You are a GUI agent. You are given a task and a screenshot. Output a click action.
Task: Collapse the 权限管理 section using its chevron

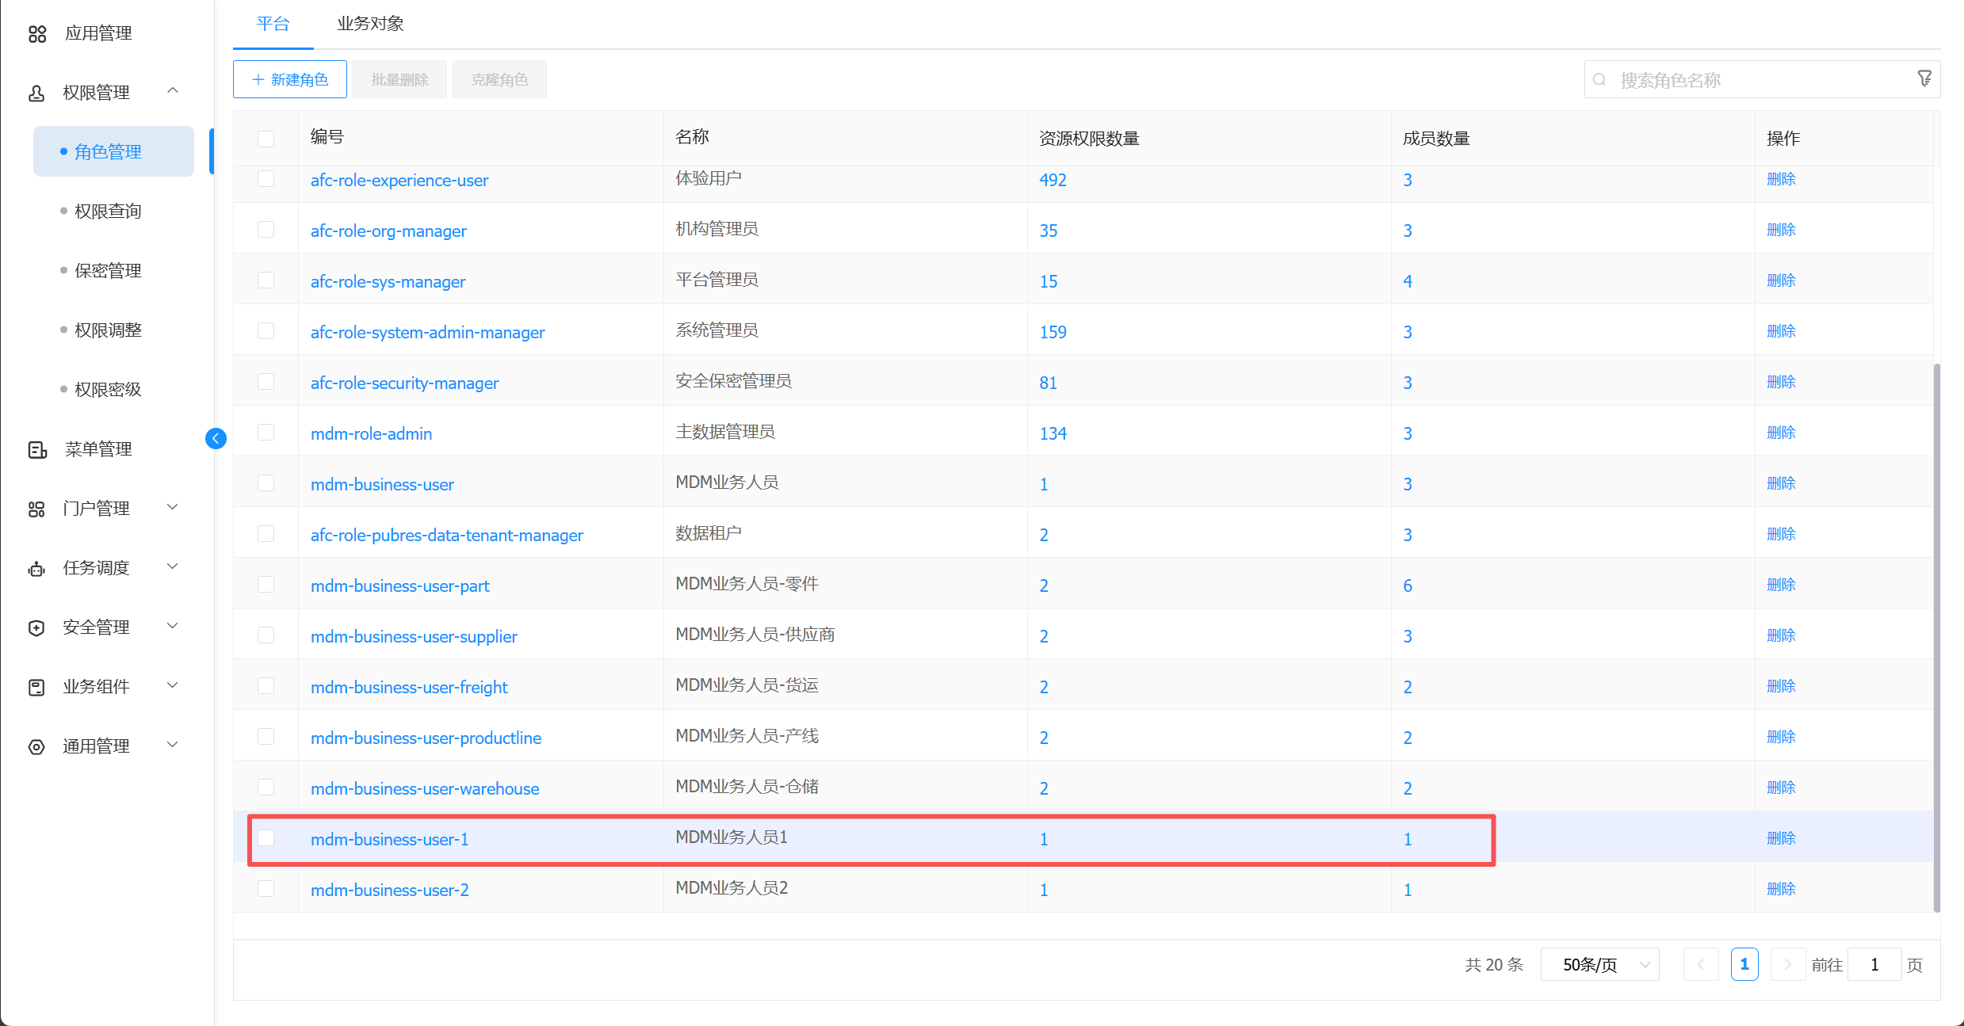coord(172,91)
